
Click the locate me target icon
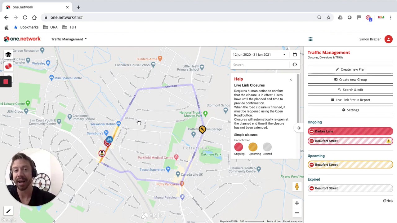click(295, 65)
